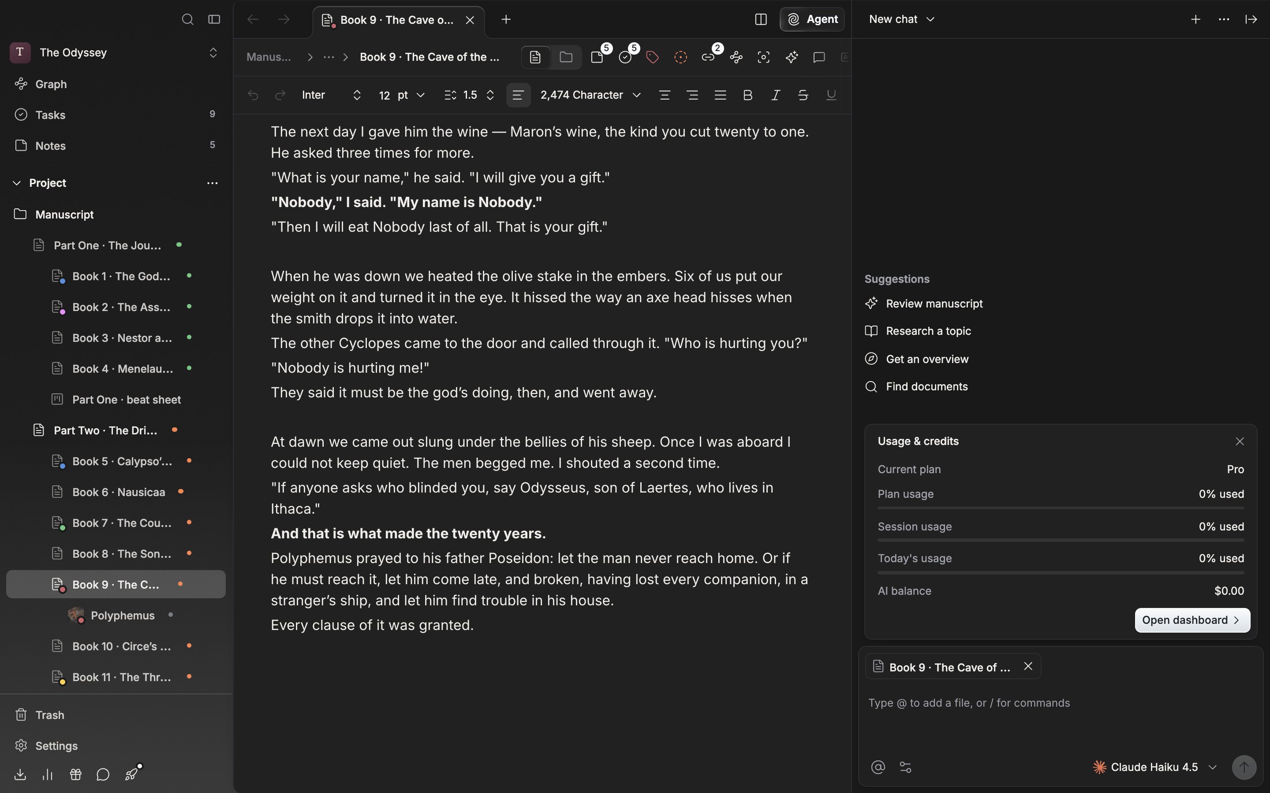Click the focus frame icon in the document toolbar
The image size is (1270, 793).
[x=764, y=57]
